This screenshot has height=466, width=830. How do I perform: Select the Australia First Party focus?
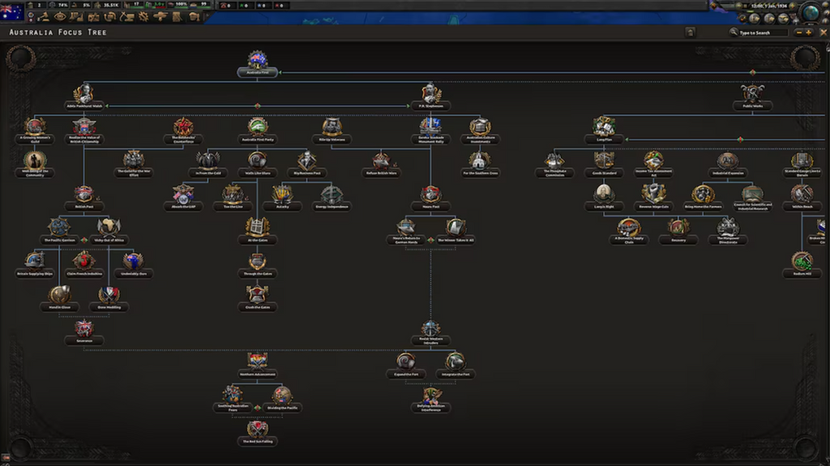tap(257, 131)
